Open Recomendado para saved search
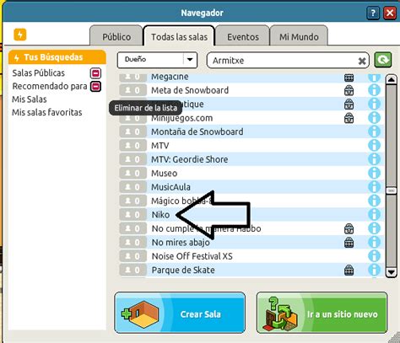The image size is (400, 343). (x=50, y=86)
